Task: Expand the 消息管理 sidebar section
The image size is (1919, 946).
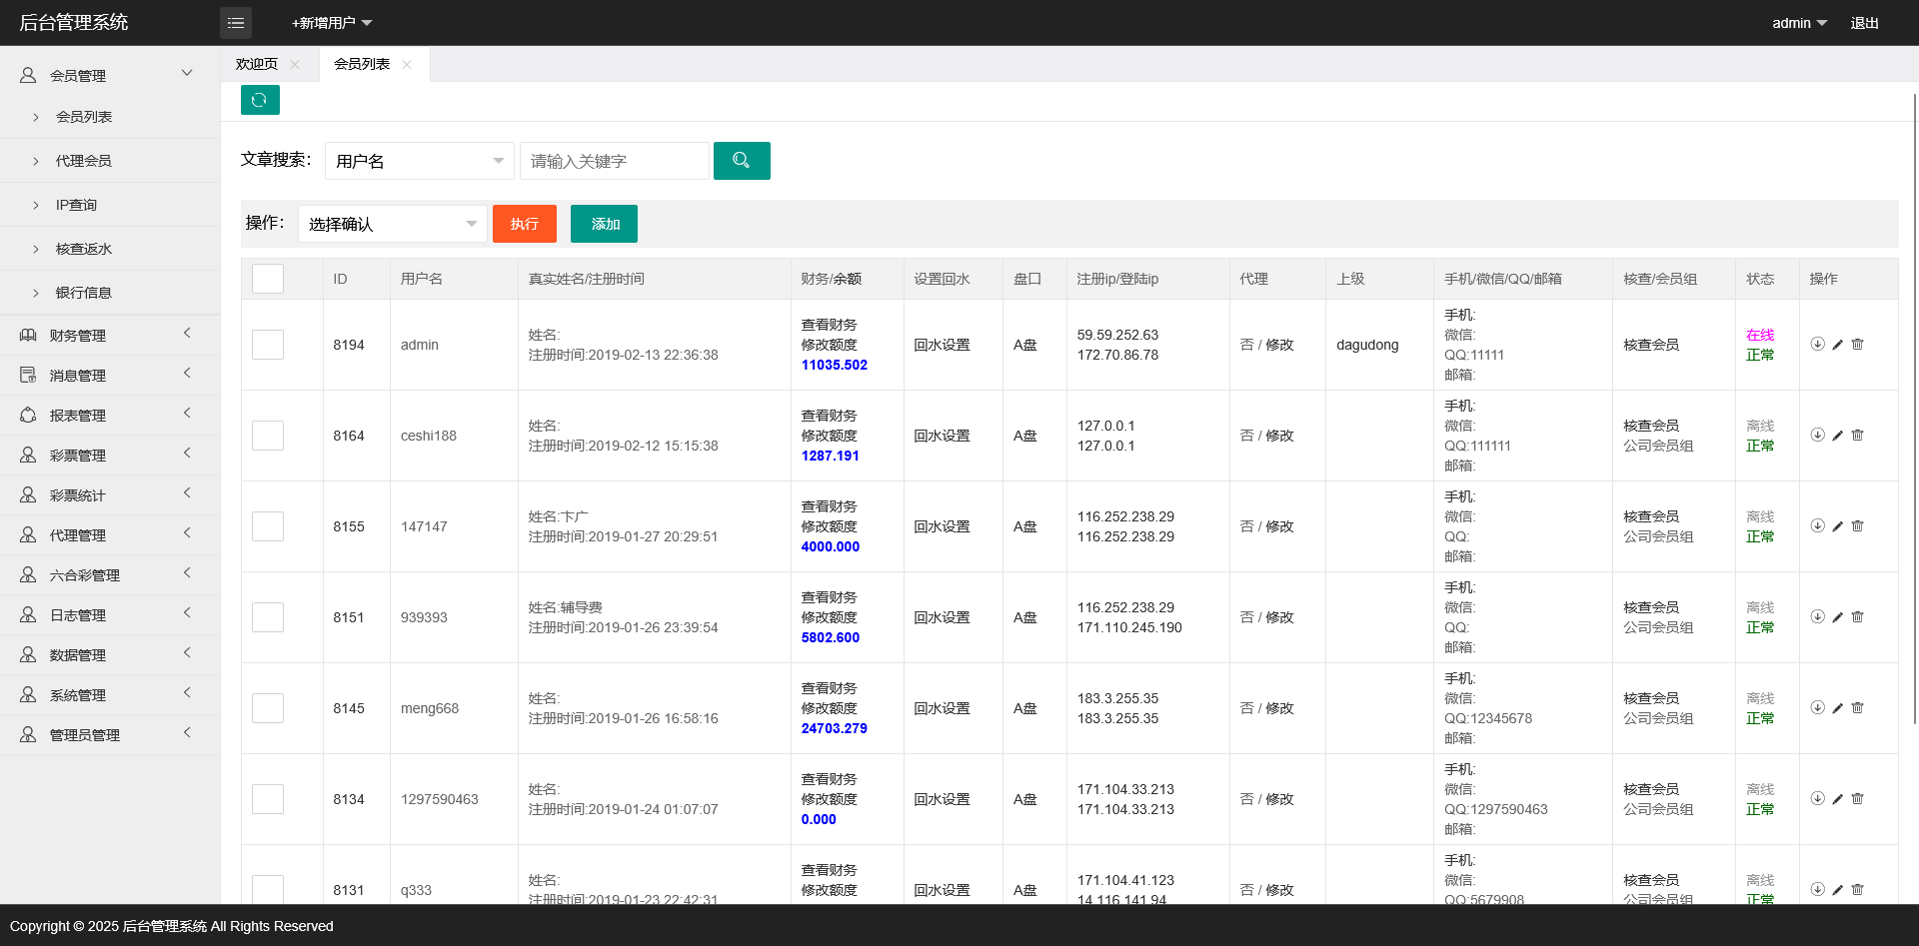Action: 187,374
